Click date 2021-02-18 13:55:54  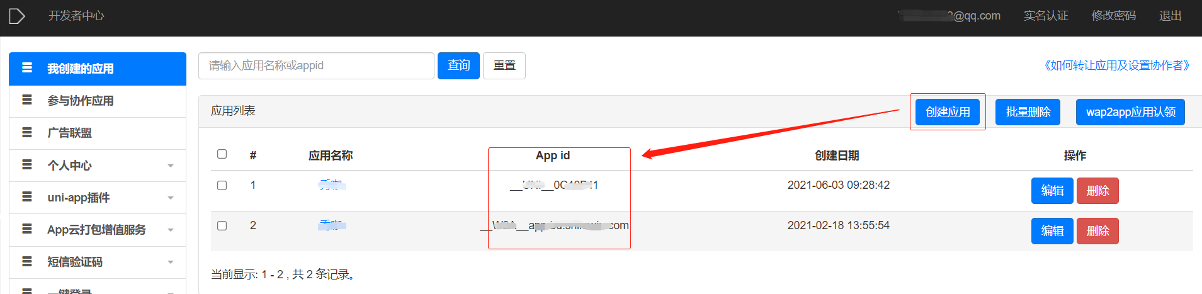[x=839, y=225]
